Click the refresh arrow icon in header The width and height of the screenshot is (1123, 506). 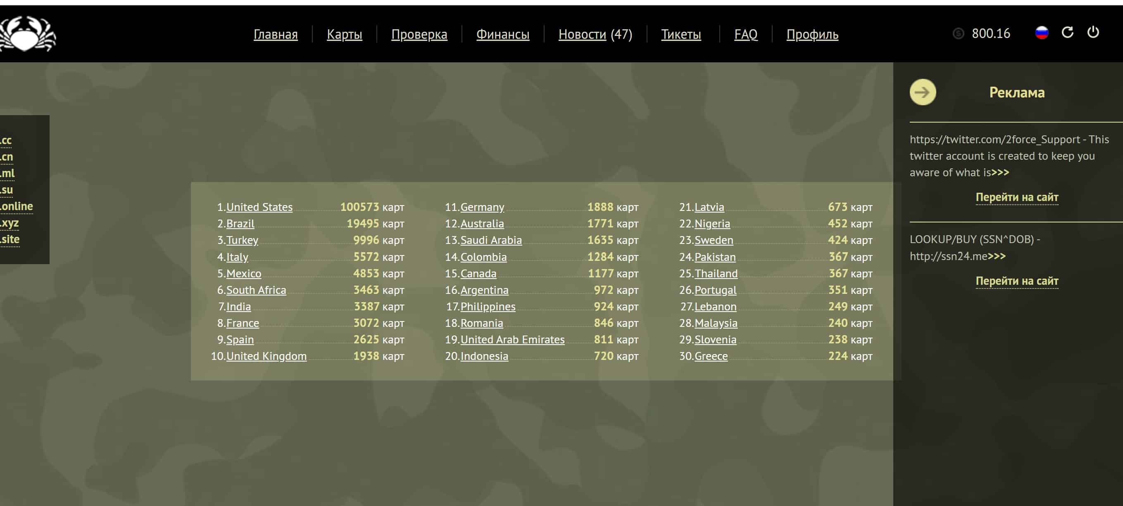[x=1067, y=32]
